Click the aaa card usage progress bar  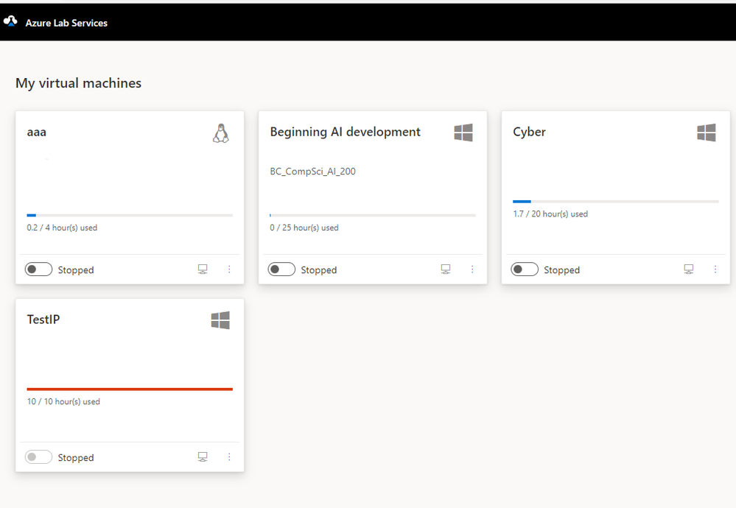[130, 215]
